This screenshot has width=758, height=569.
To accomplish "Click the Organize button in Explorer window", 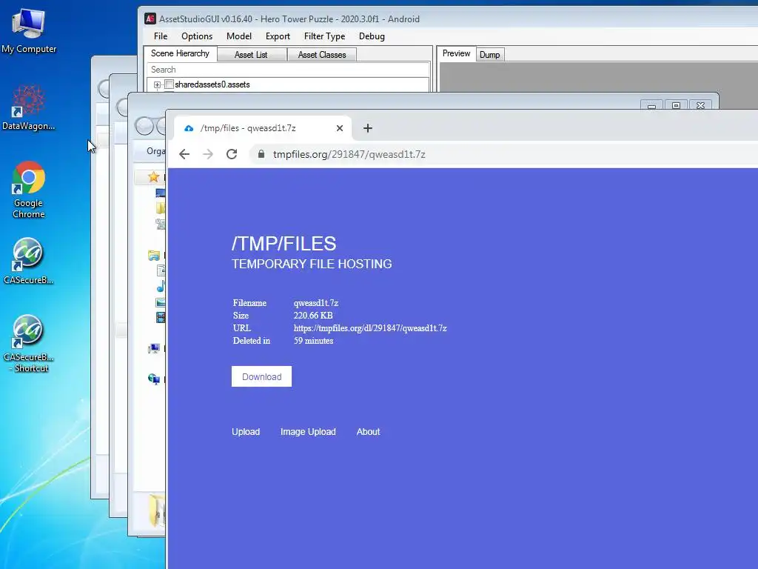I will (155, 151).
